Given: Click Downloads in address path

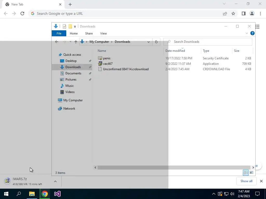Looking at the screenshot, I should (123, 42).
